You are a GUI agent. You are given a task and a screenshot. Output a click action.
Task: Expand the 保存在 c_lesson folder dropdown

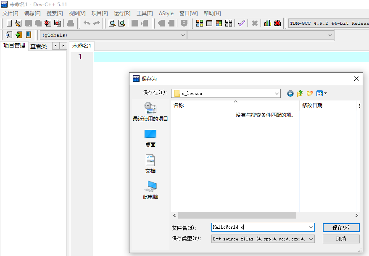pyautogui.click(x=277, y=93)
